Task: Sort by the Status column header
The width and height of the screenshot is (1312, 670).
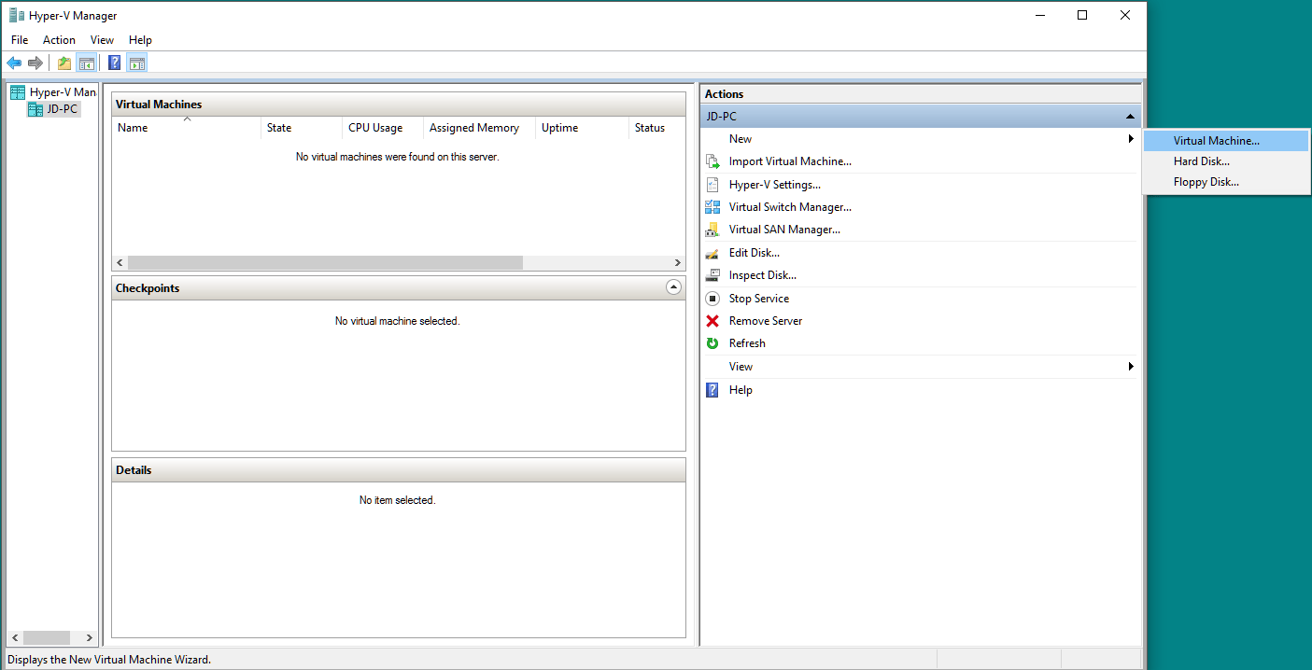Action: pos(656,128)
